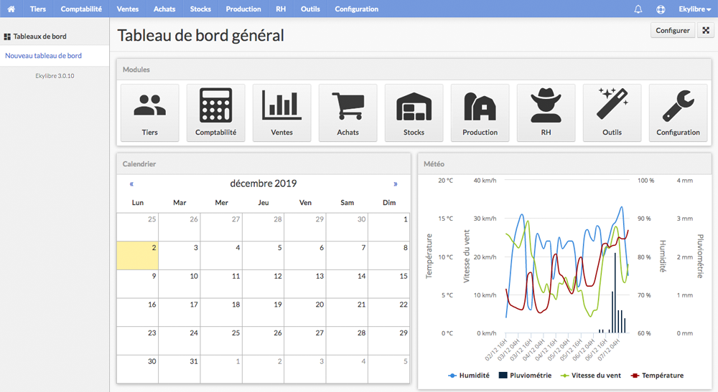Select January 5 in the calendar
718x392 pixels.
point(389,369)
